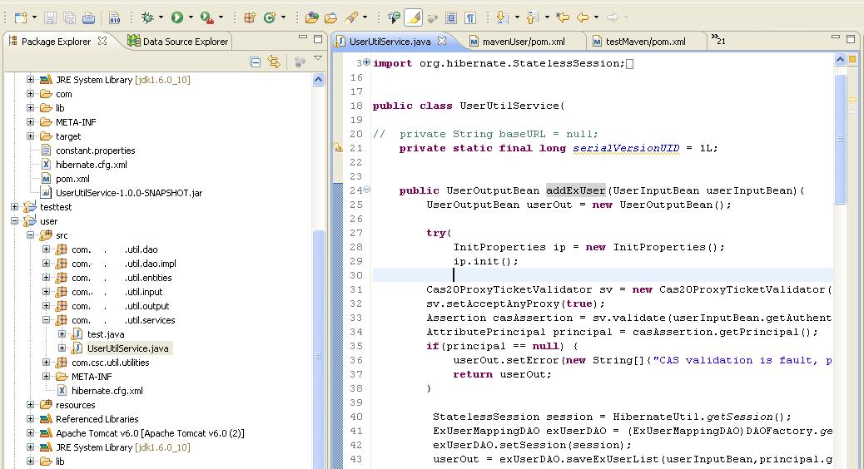864x469 pixels.
Task: Show hidden editors list marked »21
Action: click(x=718, y=40)
